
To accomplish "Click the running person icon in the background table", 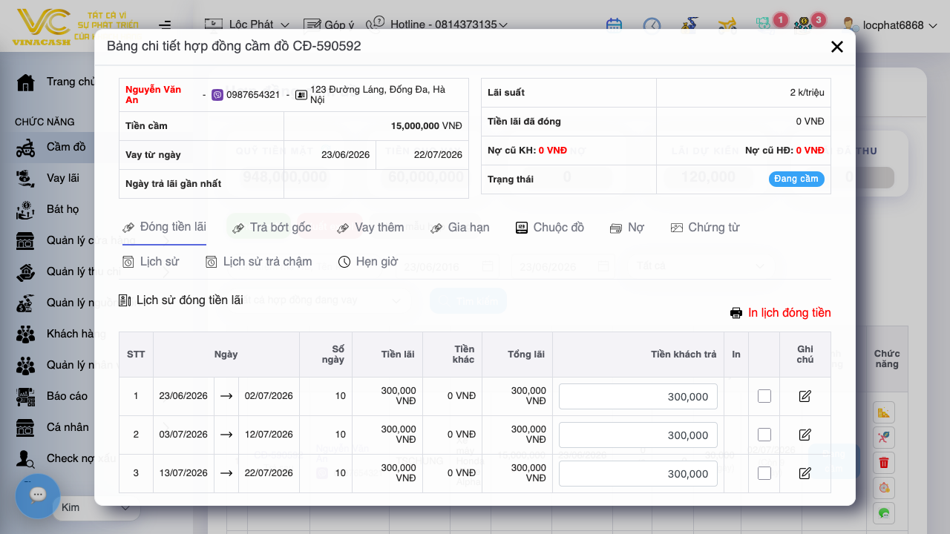I will [884, 438].
